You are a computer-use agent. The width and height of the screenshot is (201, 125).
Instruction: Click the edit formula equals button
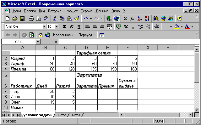[56, 42]
